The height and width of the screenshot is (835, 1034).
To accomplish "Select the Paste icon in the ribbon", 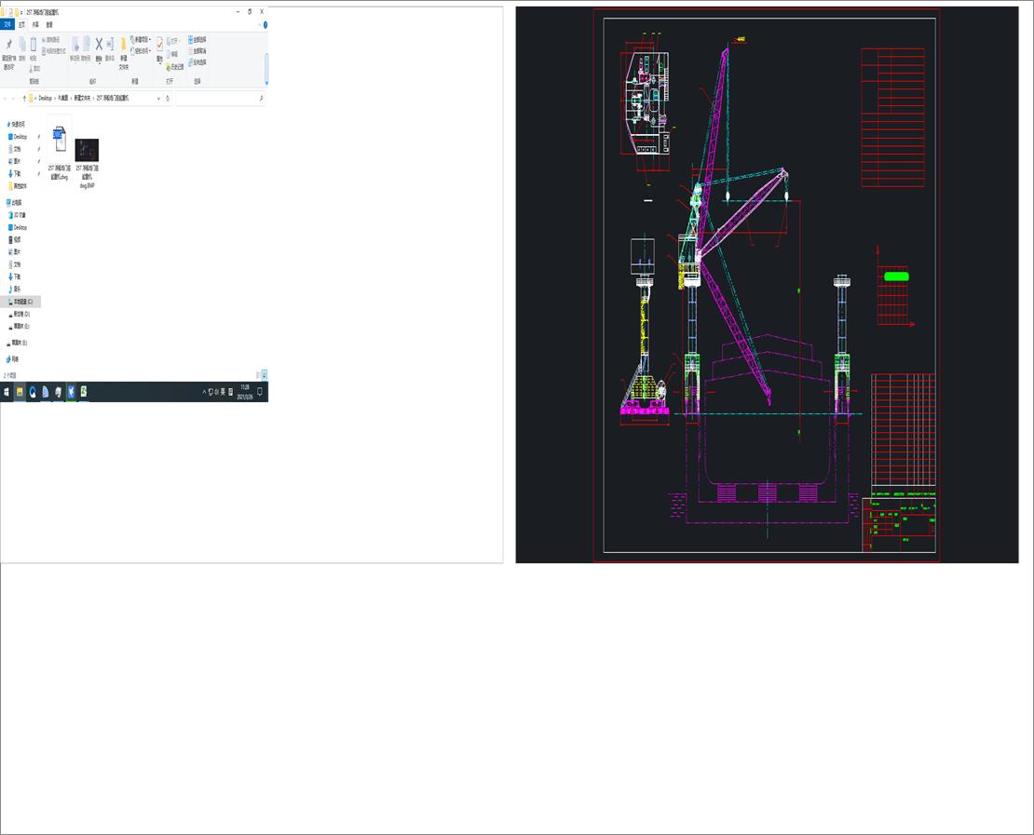I will click(x=33, y=45).
